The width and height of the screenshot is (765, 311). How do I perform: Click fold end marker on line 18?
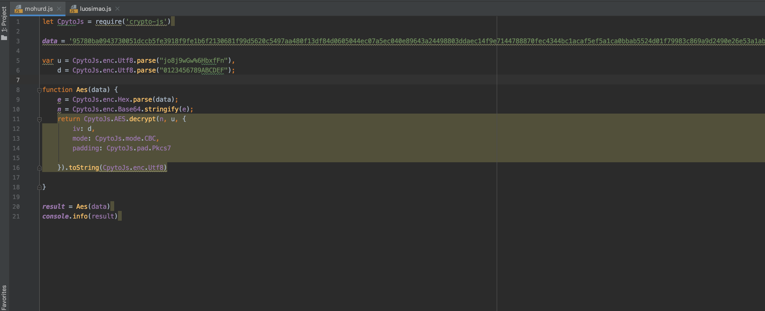pyautogui.click(x=39, y=188)
